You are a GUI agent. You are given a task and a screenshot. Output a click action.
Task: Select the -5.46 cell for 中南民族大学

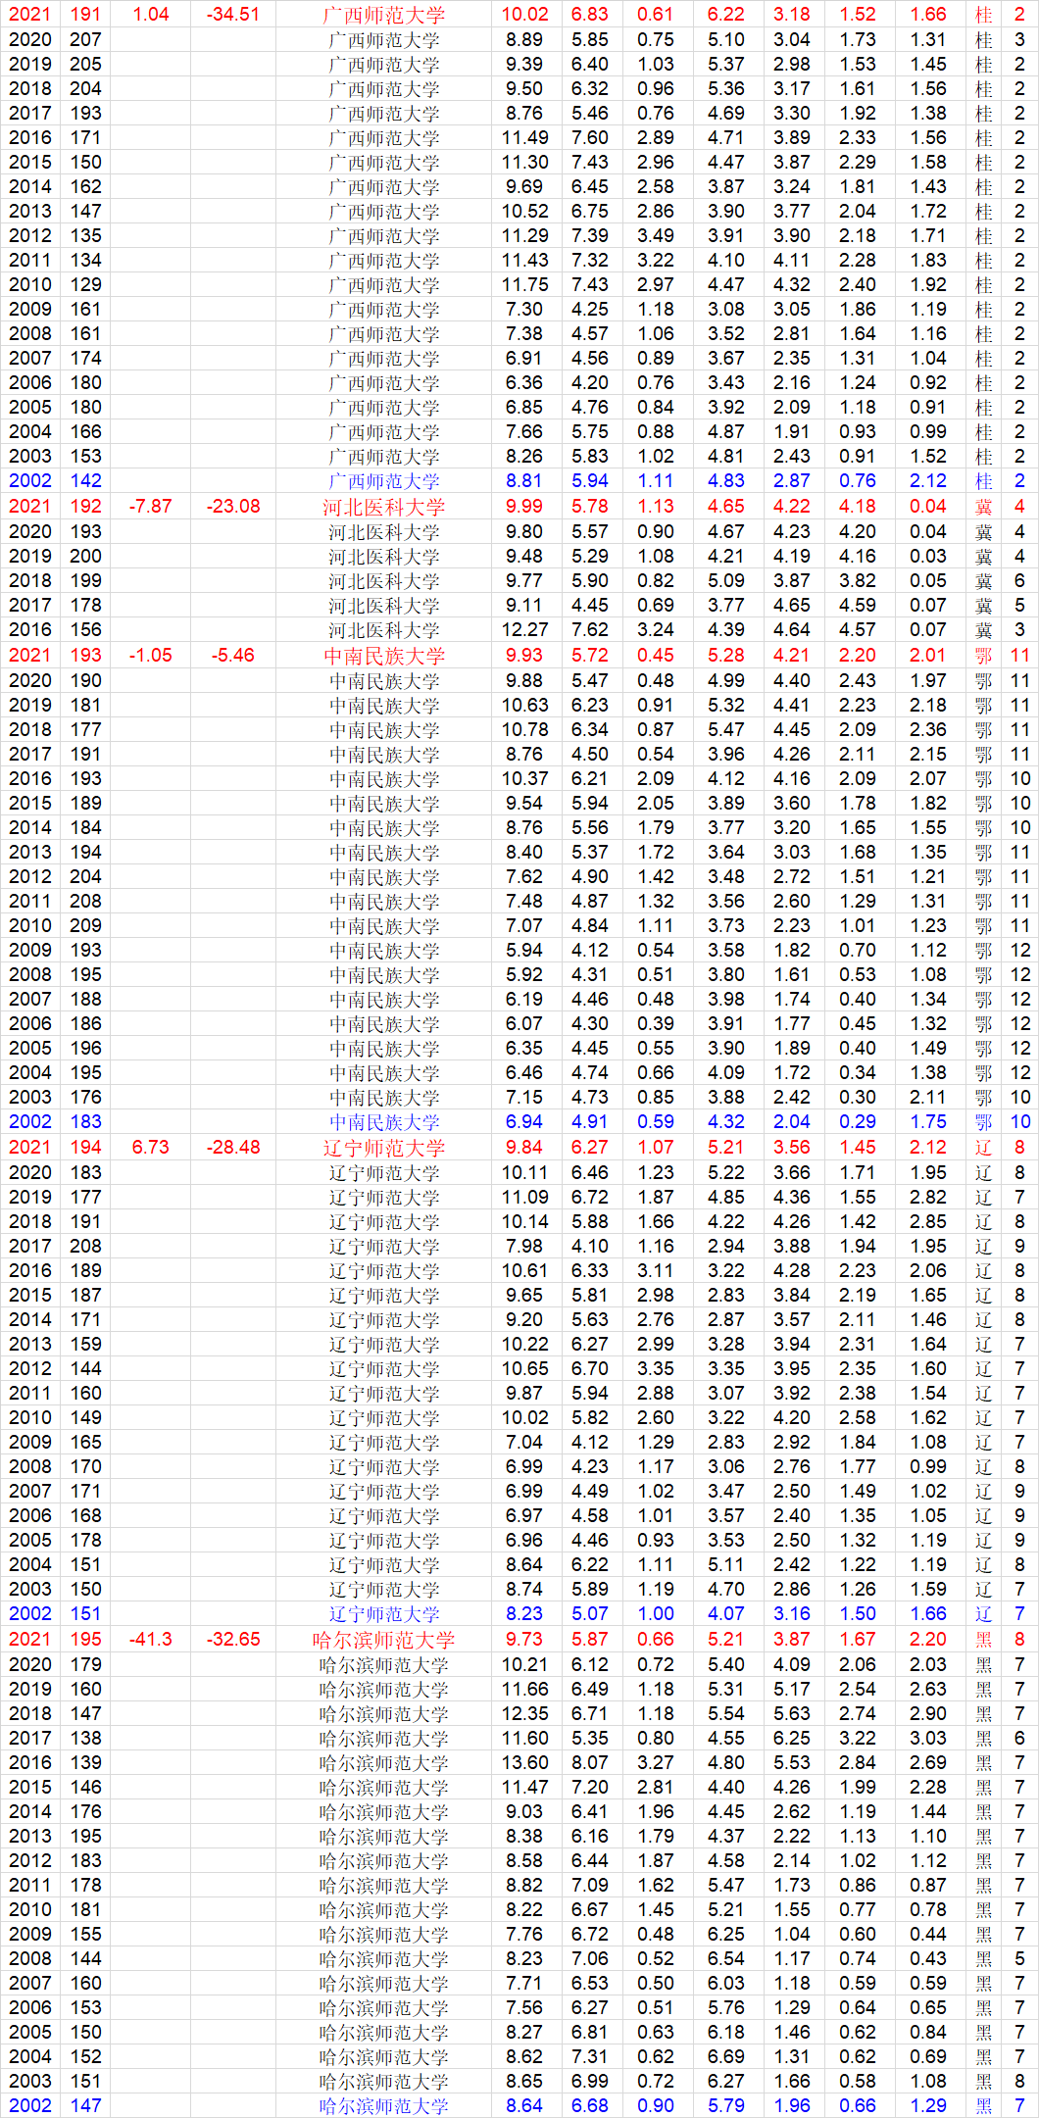[233, 656]
